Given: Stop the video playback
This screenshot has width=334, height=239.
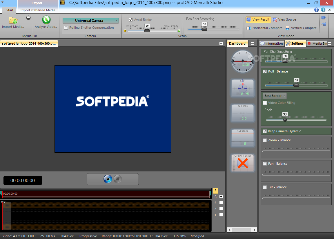Looking at the screenshot, I should [x=118, y=179].
